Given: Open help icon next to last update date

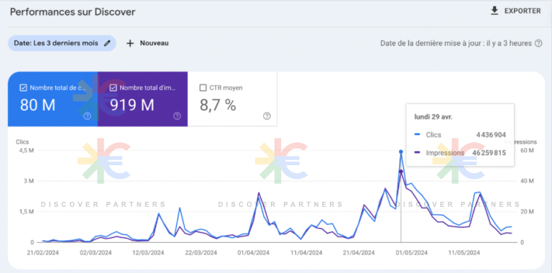Looking at the screenshot, I should tap(538, 44).
